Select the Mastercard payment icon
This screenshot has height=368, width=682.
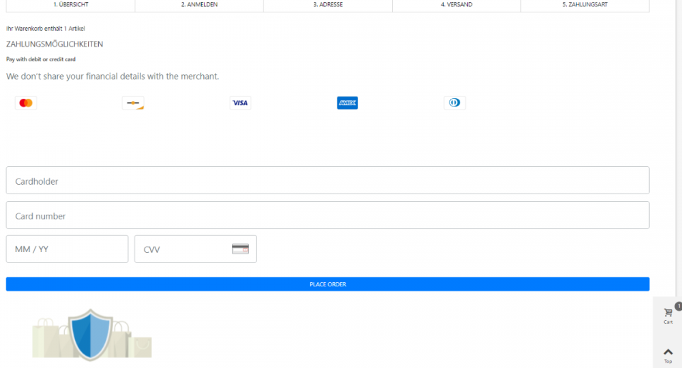[x=26, y=103]
